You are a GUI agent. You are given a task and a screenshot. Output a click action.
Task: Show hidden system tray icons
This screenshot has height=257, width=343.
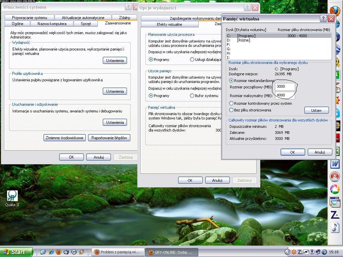tap(288, 252)
